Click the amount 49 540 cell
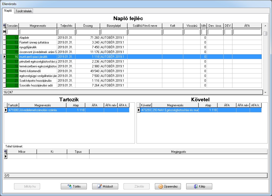This screenshot has height=196, width=272. 88,71
